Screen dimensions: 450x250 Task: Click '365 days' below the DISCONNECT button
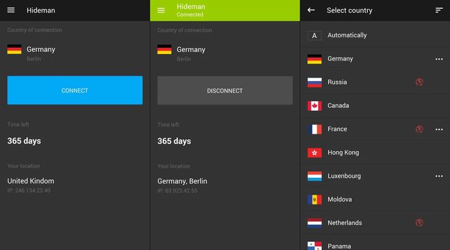coord(174,141)
